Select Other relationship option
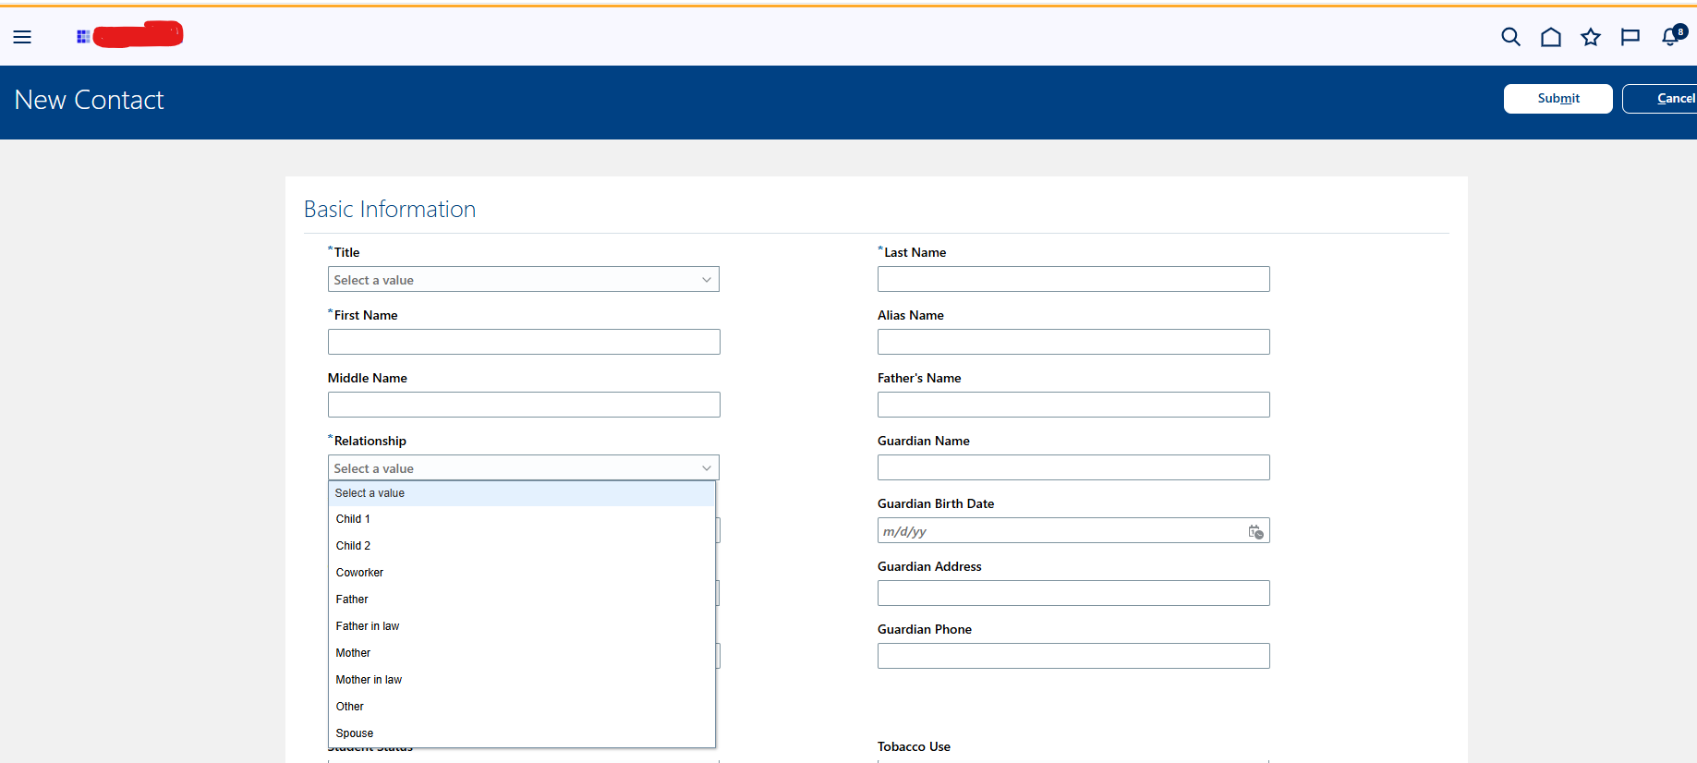The image size is (1697, 763). coord(522,707)
